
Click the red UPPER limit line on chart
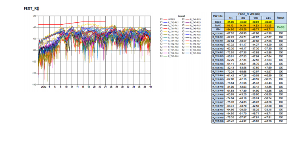pos(72,23)
